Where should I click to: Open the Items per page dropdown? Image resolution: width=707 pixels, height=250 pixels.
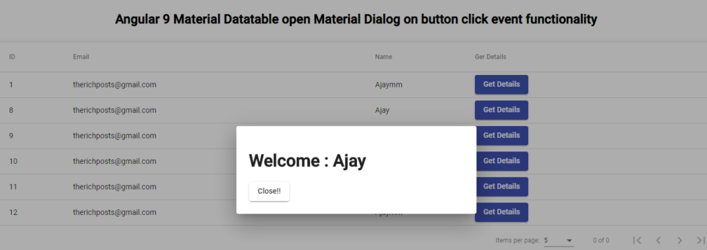point(559,240)
